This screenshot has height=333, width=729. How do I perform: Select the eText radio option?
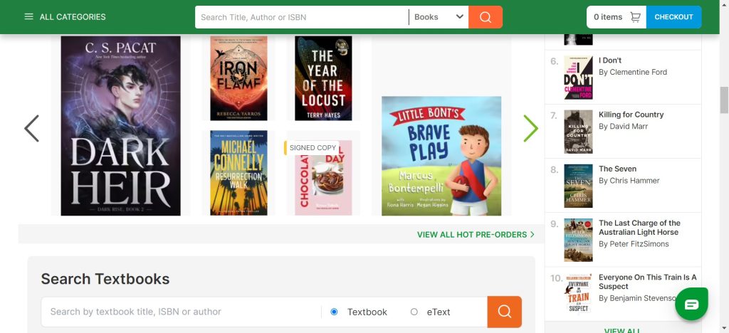(414, 312)
